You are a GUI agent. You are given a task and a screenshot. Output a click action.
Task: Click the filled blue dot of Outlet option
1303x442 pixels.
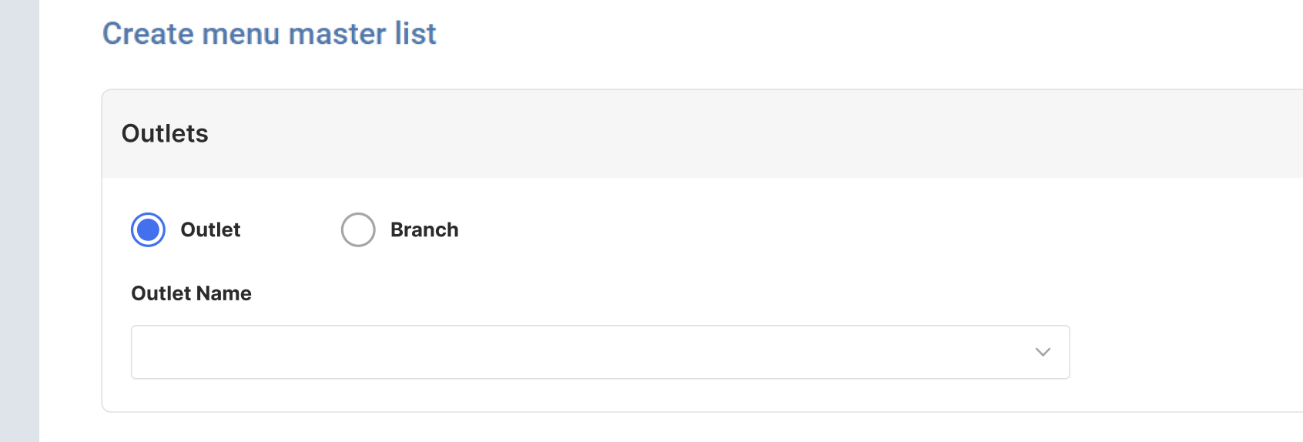coord(148,229)
